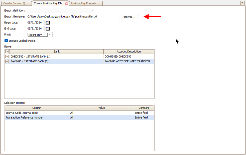The height and width of the screenshot is (155, 246).
Task: Open the tab list dropdown arrow
Action: pos(242,3)
